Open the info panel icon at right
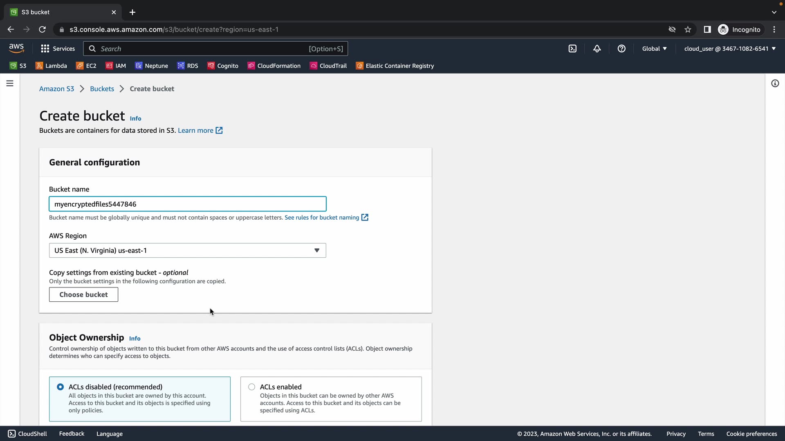 [775, 83]
